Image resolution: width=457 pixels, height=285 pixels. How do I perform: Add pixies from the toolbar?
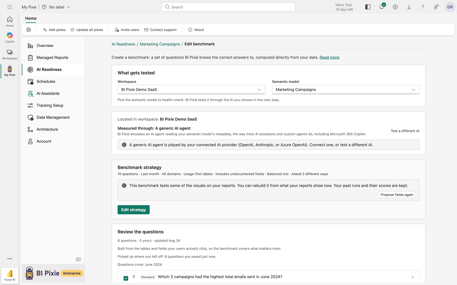point(54,30)
